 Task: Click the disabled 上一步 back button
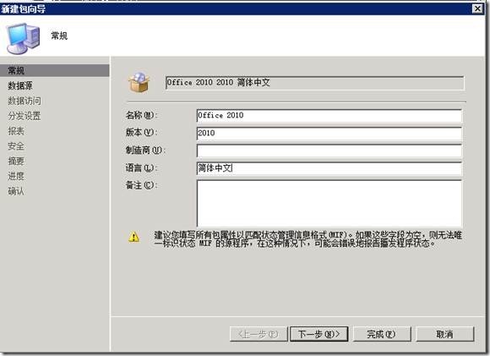coord(259,334)
